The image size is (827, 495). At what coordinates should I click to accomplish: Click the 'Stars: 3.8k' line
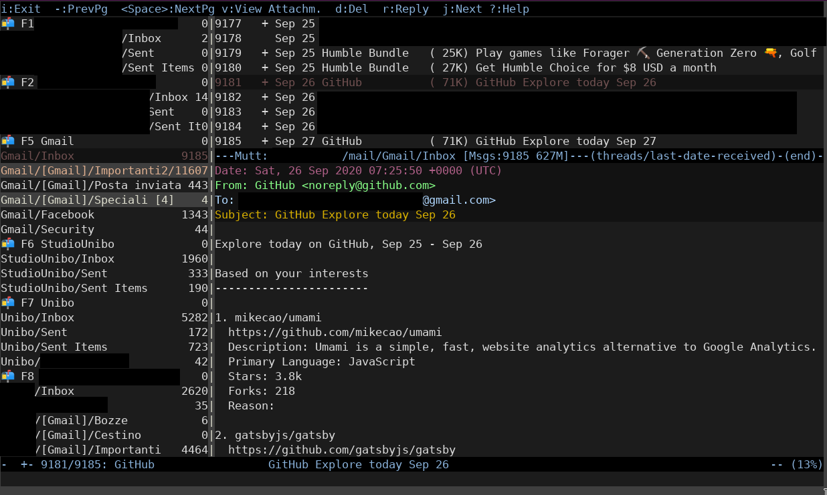(x=265, y=377)
